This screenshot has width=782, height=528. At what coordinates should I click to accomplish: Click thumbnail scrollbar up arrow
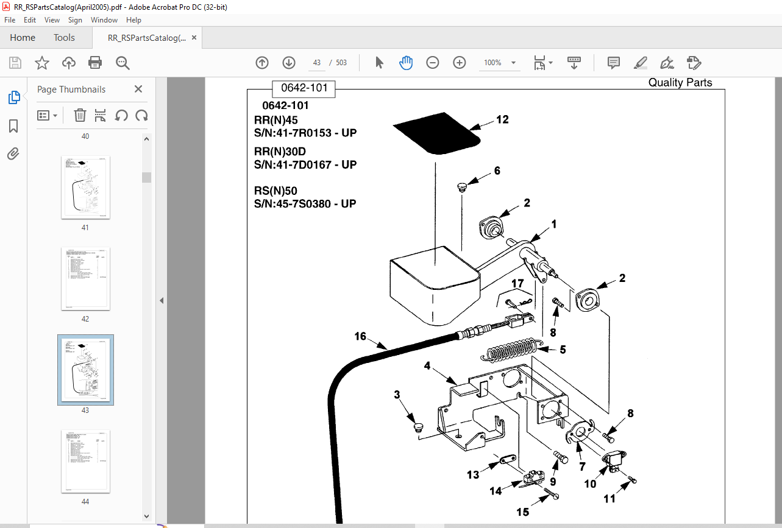coord(147,139)
